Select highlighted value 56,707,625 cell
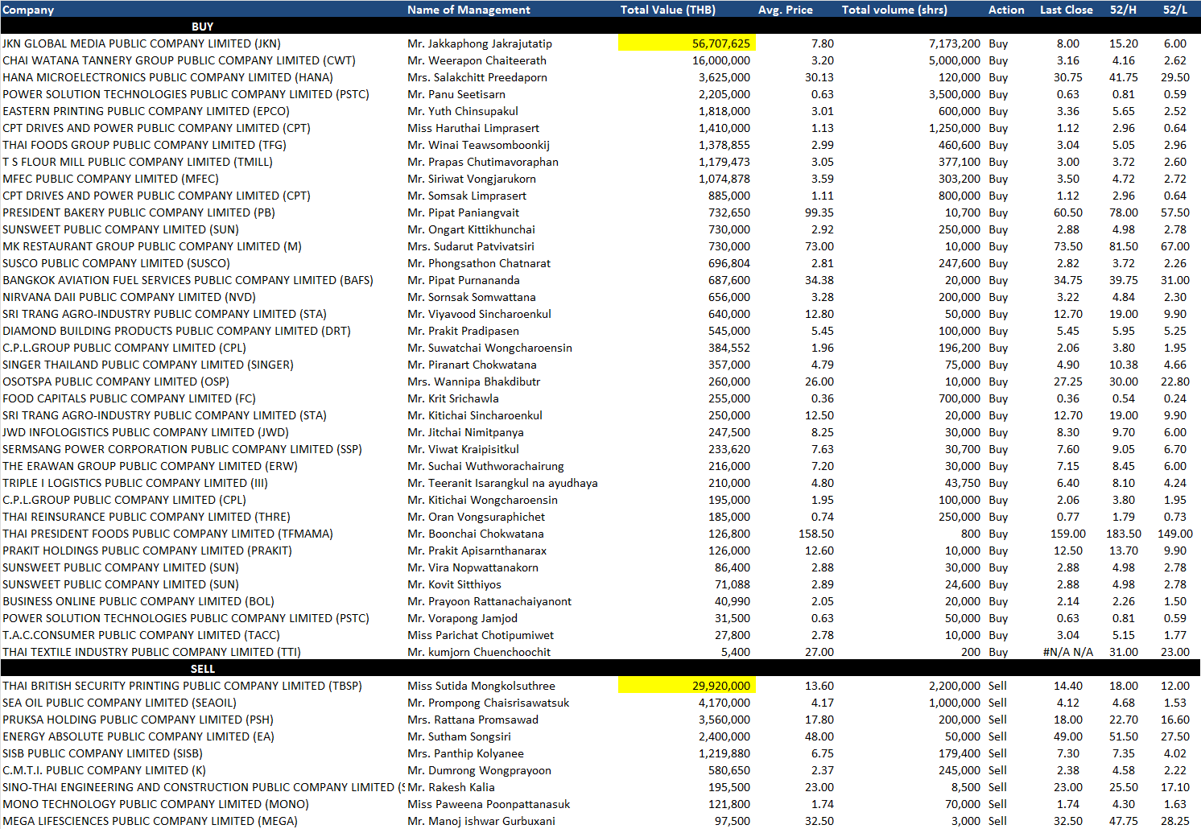 click(x=687, y=43)
